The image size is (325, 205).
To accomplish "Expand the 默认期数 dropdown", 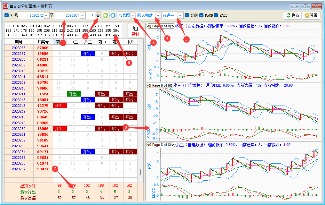I will [158, 15].
